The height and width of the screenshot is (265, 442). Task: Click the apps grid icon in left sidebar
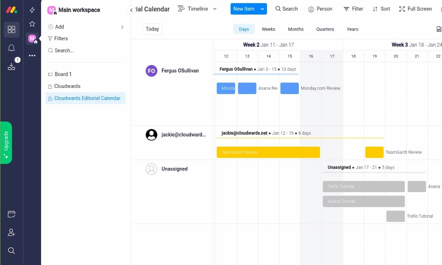click(11, 30)
